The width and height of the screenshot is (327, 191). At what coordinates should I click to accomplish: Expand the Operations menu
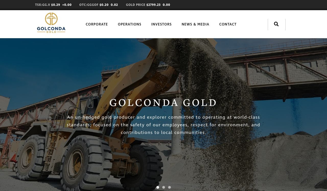pos(130,24)
